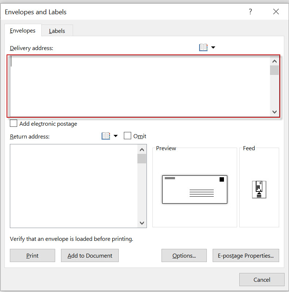289x292 pixels.
Task: Click Delivery address scrollbar thumb
Action: pos(274,70)
